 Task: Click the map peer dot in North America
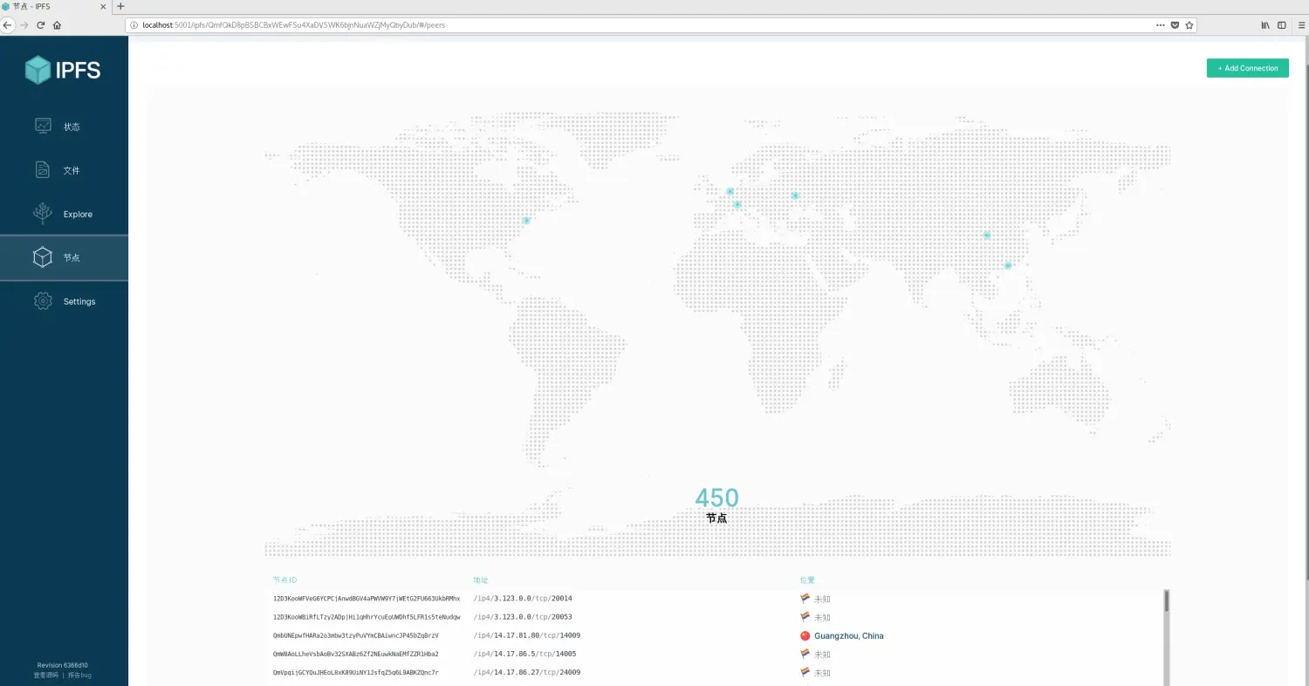tap(526, 220)
